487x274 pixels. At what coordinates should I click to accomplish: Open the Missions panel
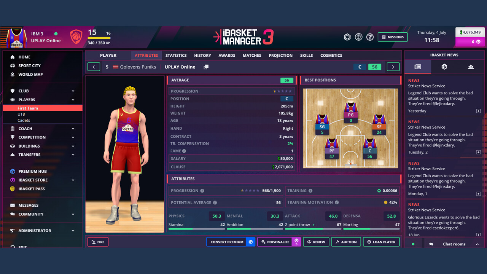tap(392, 37)
